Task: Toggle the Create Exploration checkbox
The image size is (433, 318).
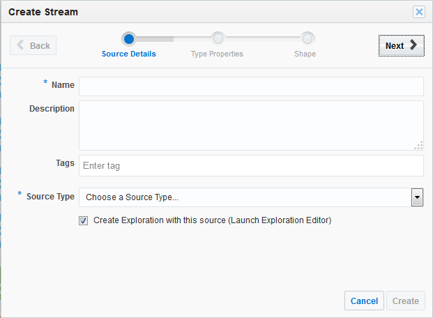Action: [84, 221]
